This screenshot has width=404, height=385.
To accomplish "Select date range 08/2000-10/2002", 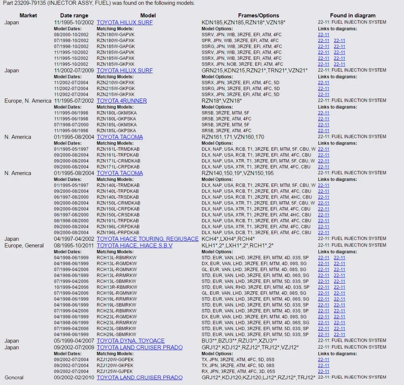I will pos(71,34).
